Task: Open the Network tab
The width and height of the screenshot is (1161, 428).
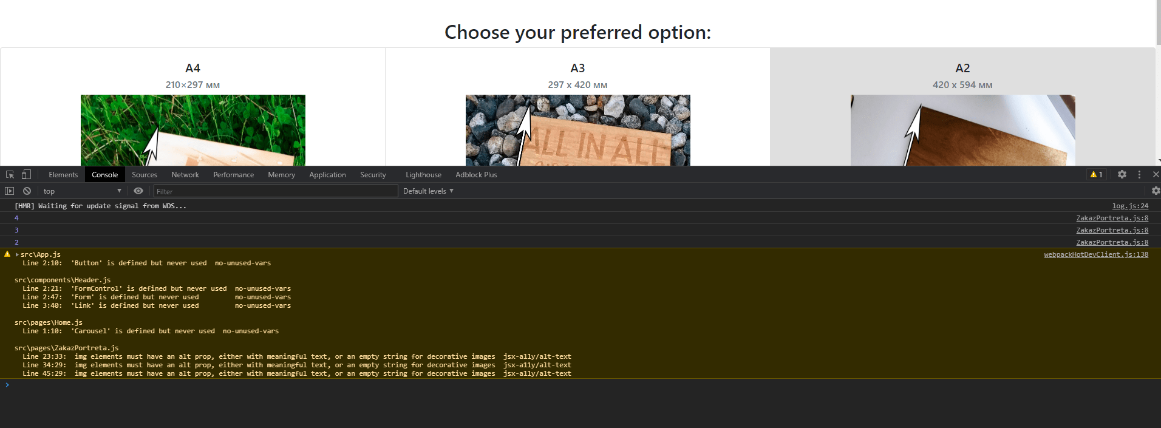Action: (x=185, y=175)
